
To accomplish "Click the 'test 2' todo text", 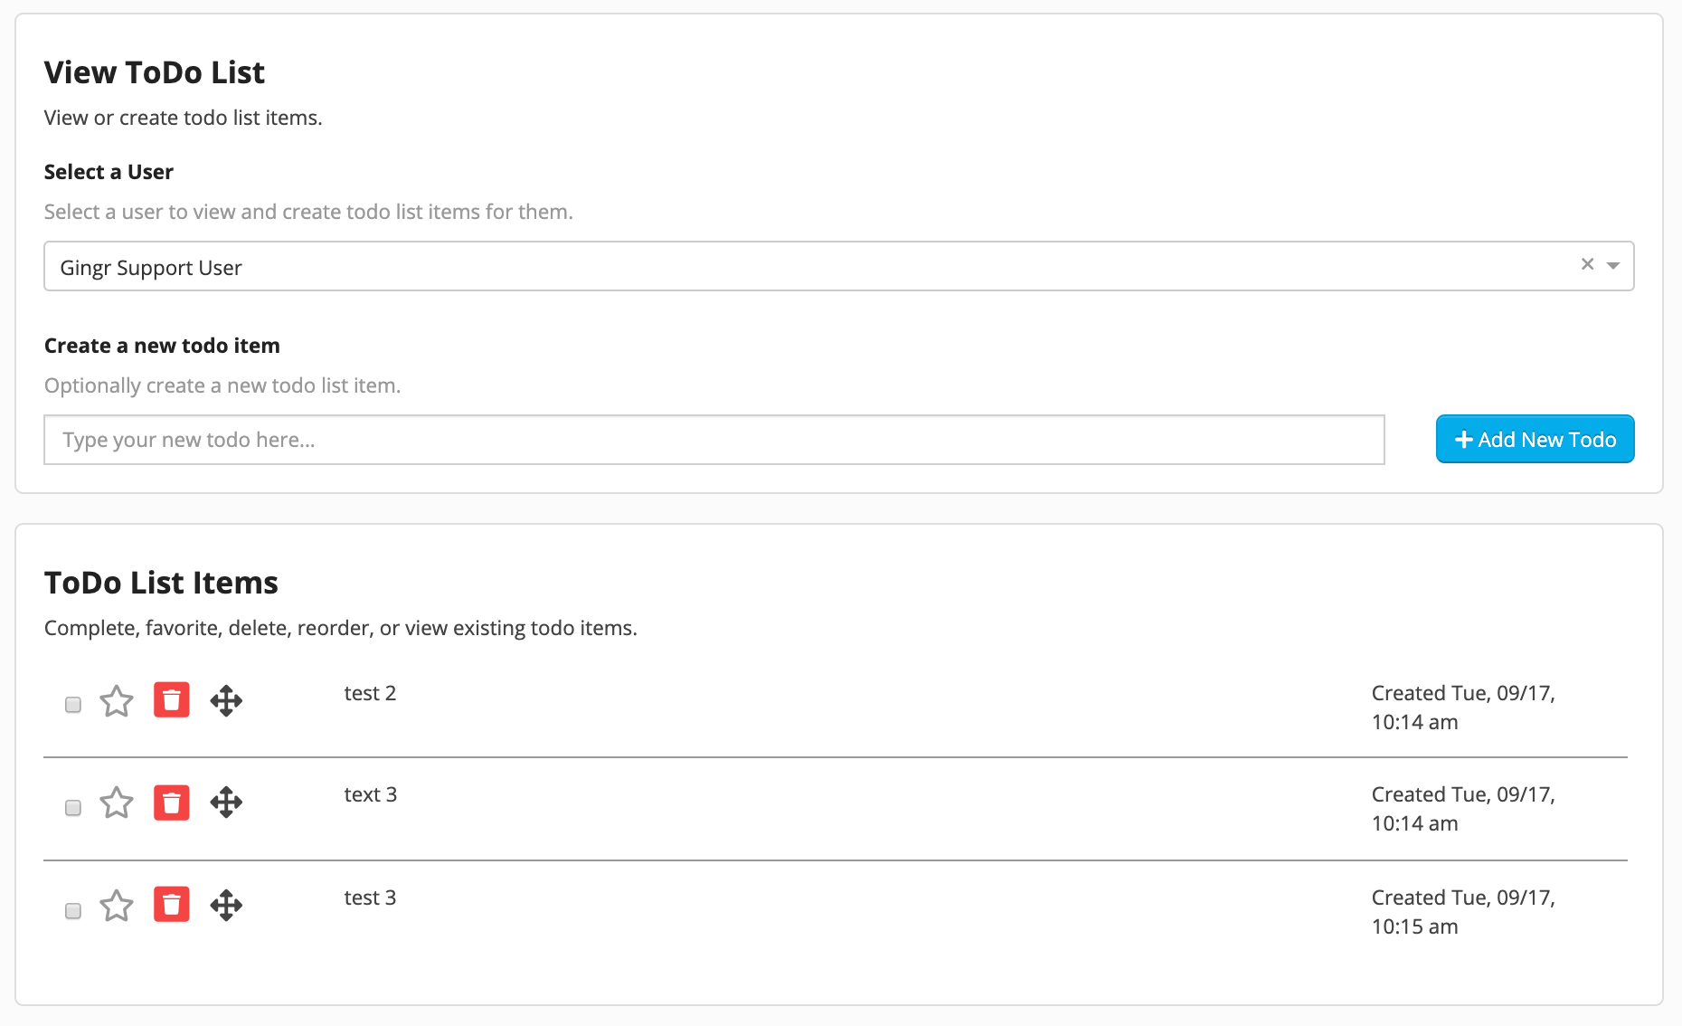I will [370, 693].
